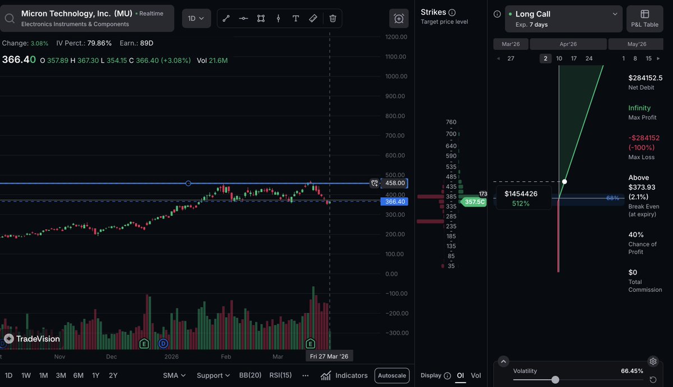The height and width of the screenshot is (387, 673).
Task: Click the $284152.5 Net Debit value
Action: [646, 78]
